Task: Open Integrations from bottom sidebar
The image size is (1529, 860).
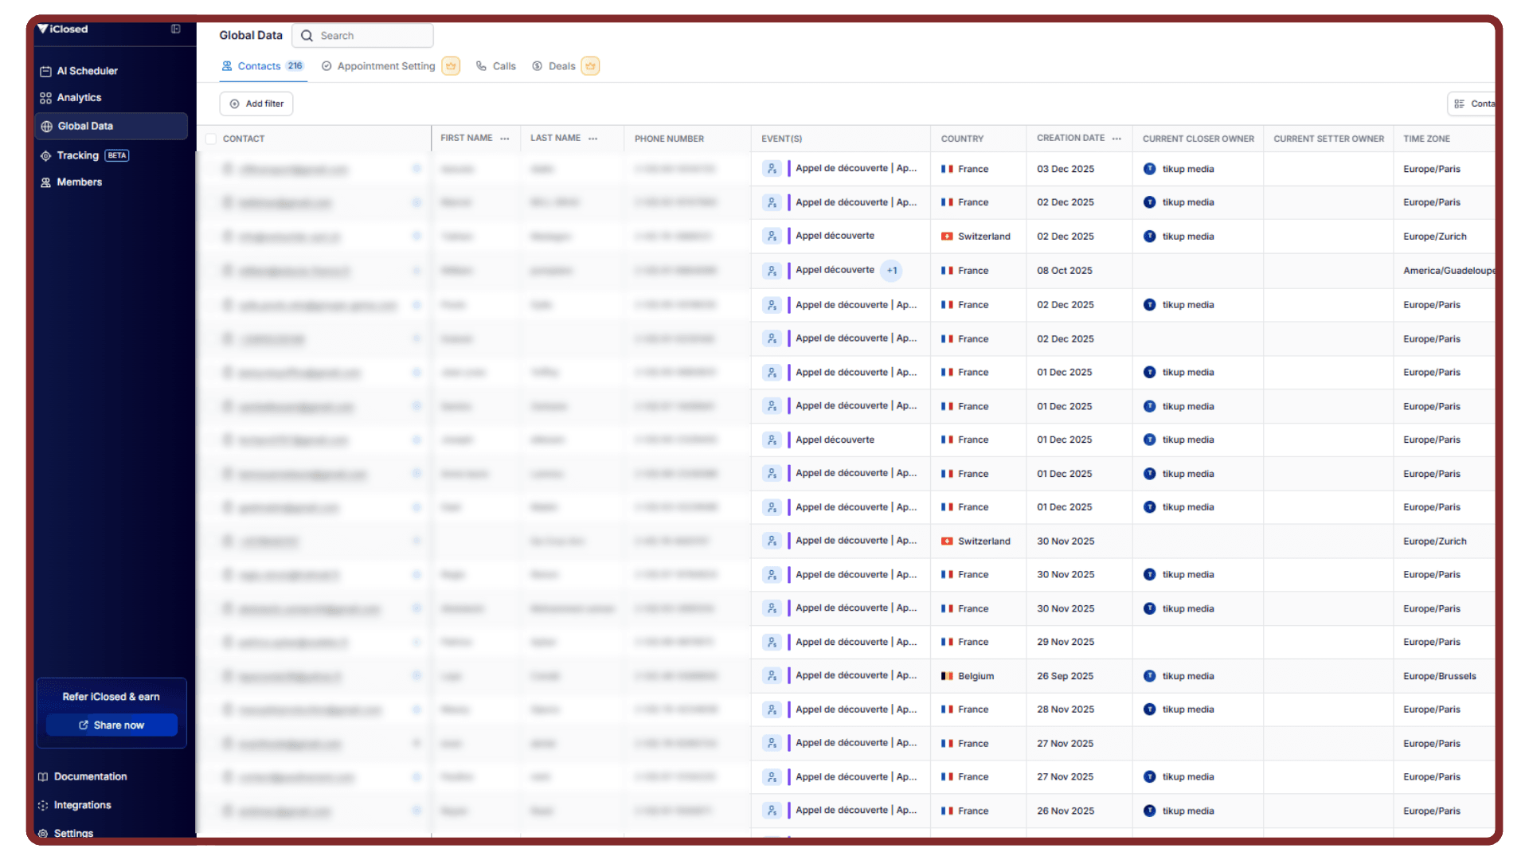Action: click(x=82, y=805)
